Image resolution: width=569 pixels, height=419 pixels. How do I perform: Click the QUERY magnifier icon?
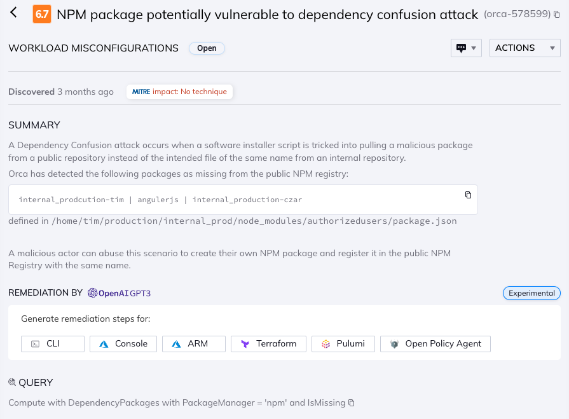[x=12, y=382]
